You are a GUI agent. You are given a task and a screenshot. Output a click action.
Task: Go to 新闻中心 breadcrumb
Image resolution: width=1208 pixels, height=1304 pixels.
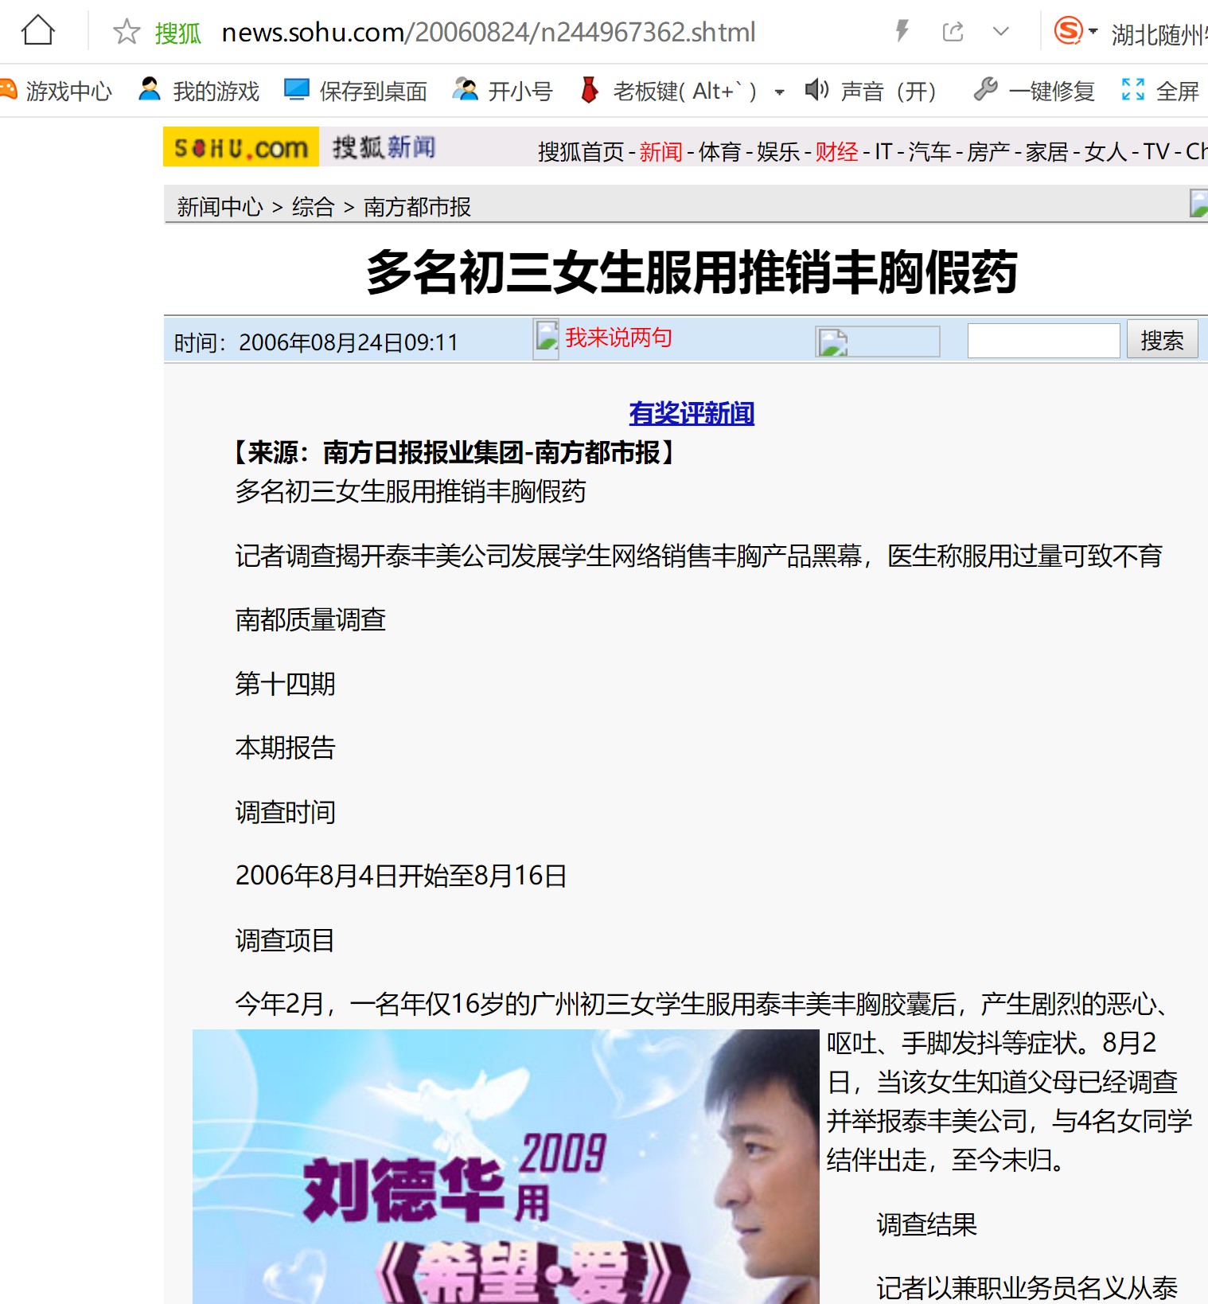click(220, 207)
